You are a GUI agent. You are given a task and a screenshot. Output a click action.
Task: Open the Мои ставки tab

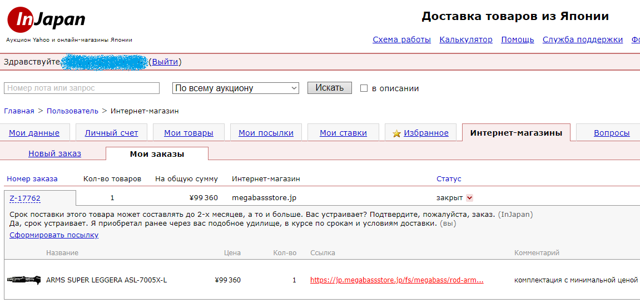pyautogui.click(x=343, y=133)
